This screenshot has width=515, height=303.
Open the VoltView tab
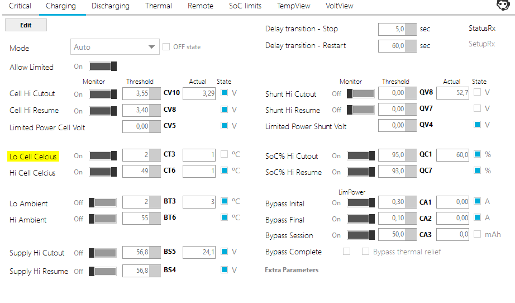(x=340, y=6)
